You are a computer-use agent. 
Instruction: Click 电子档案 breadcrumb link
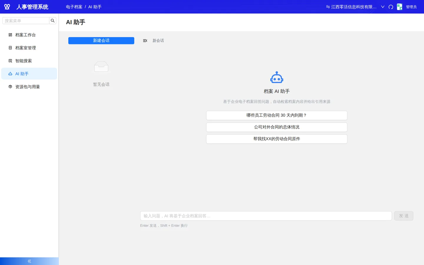click(74, 7)
